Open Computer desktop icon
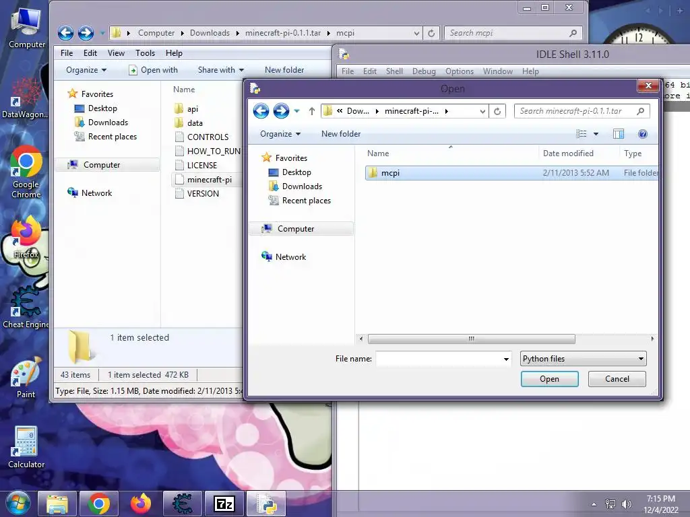Viewport: 690px width, 517px height. click(x=26, y=28)
